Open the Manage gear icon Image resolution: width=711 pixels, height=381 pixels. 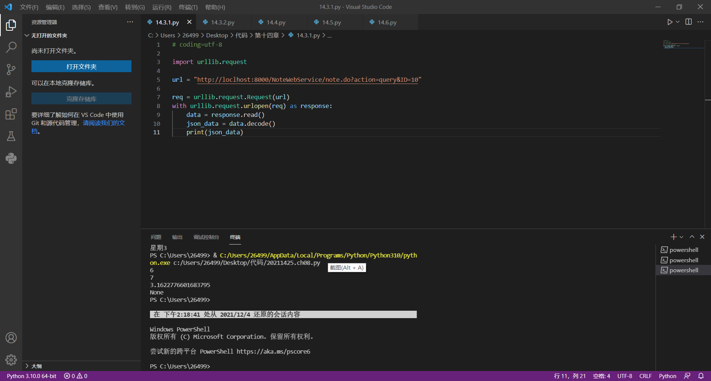(x=11, y=360)
